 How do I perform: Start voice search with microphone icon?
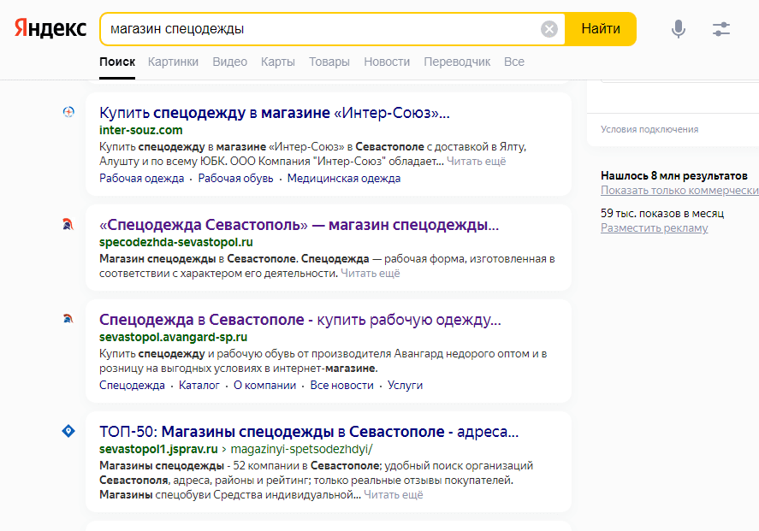(679, 29)
